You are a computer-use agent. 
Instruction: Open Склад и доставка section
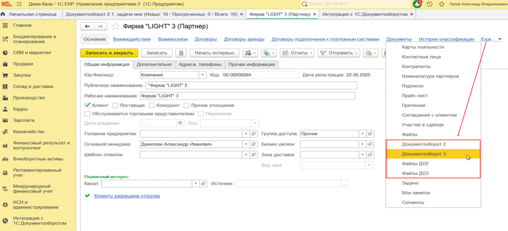(33, 86)
